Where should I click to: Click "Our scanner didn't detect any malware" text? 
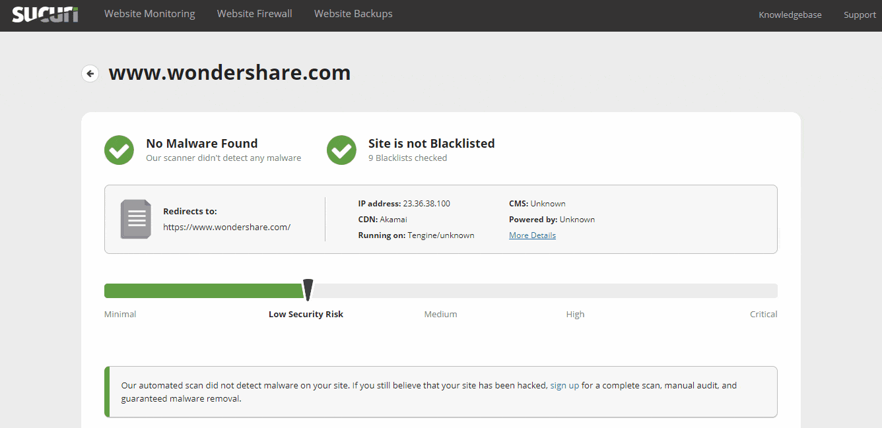pos(223,158)
